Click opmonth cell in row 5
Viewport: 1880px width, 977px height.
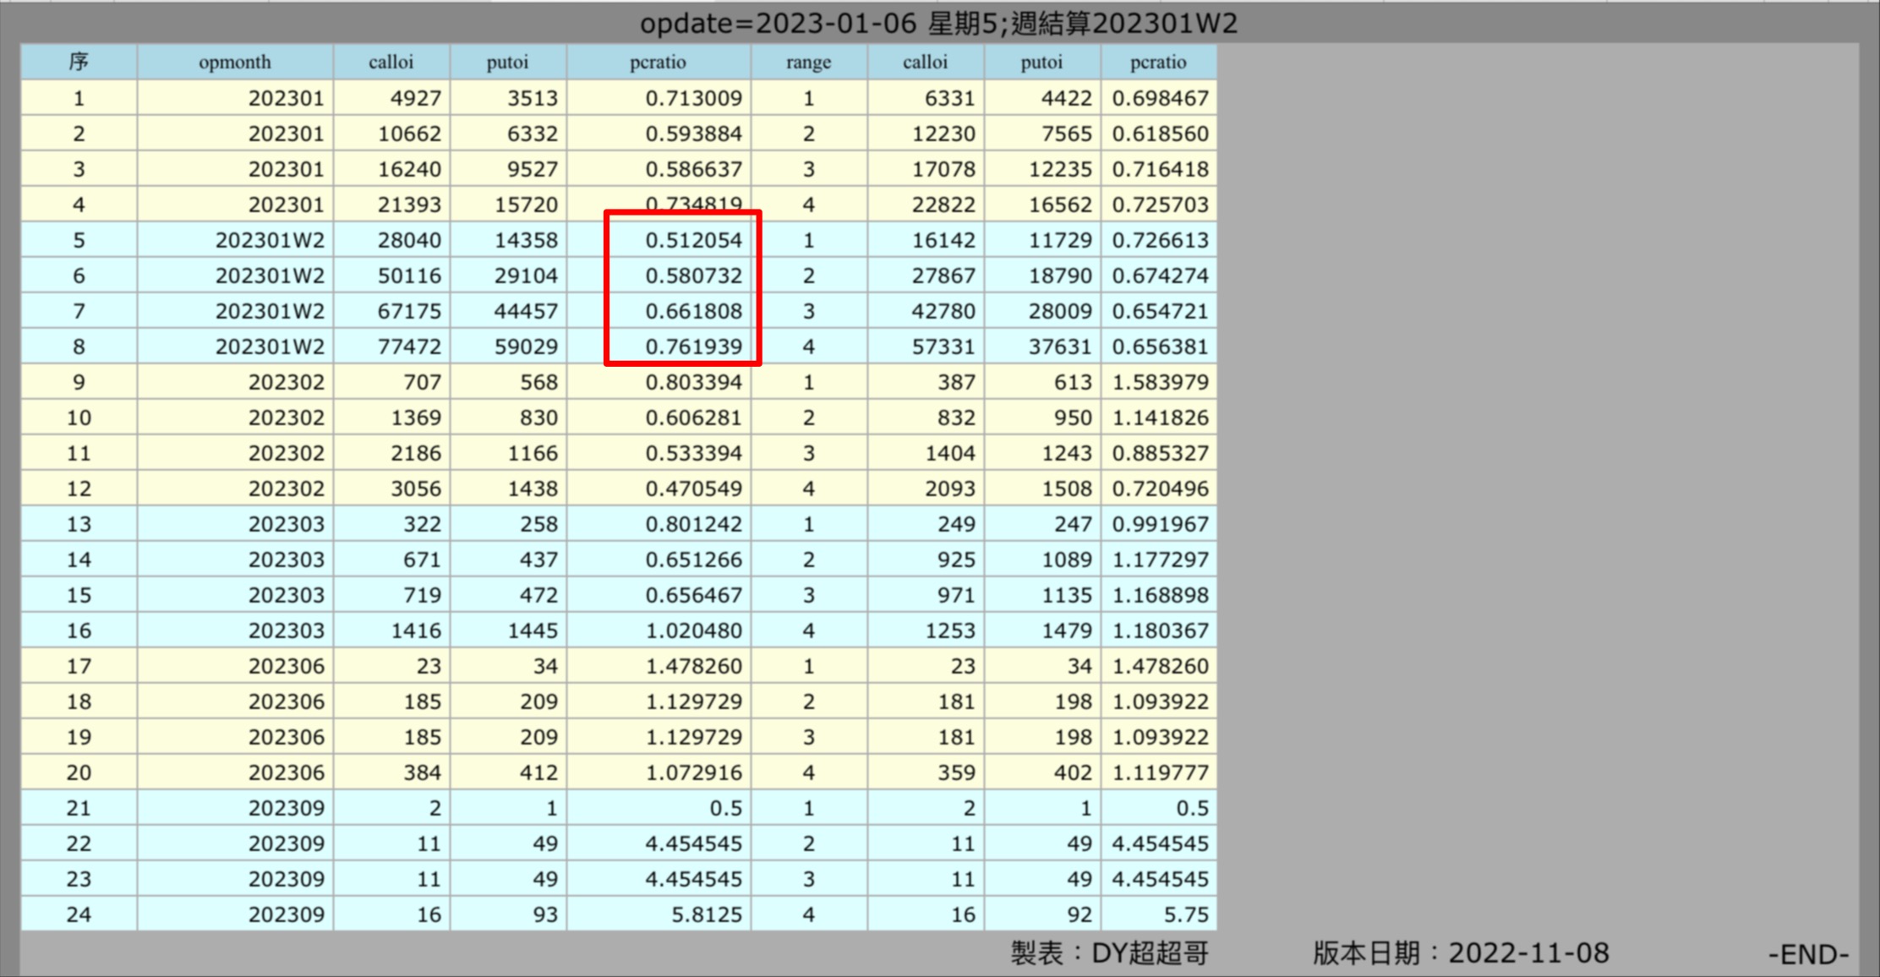[269, 241]
